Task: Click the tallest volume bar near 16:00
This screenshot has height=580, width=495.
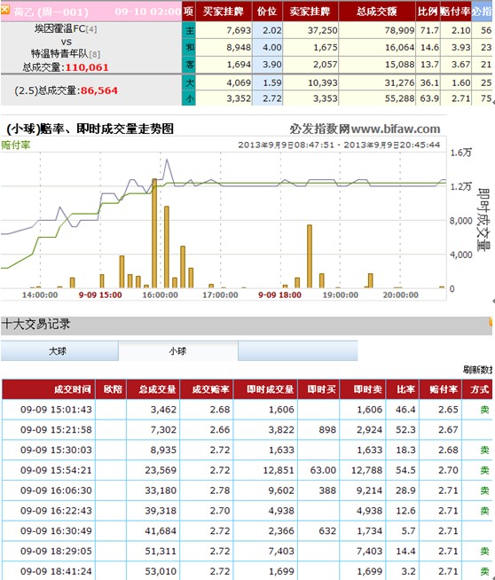Action: click(x=154, y=233)
